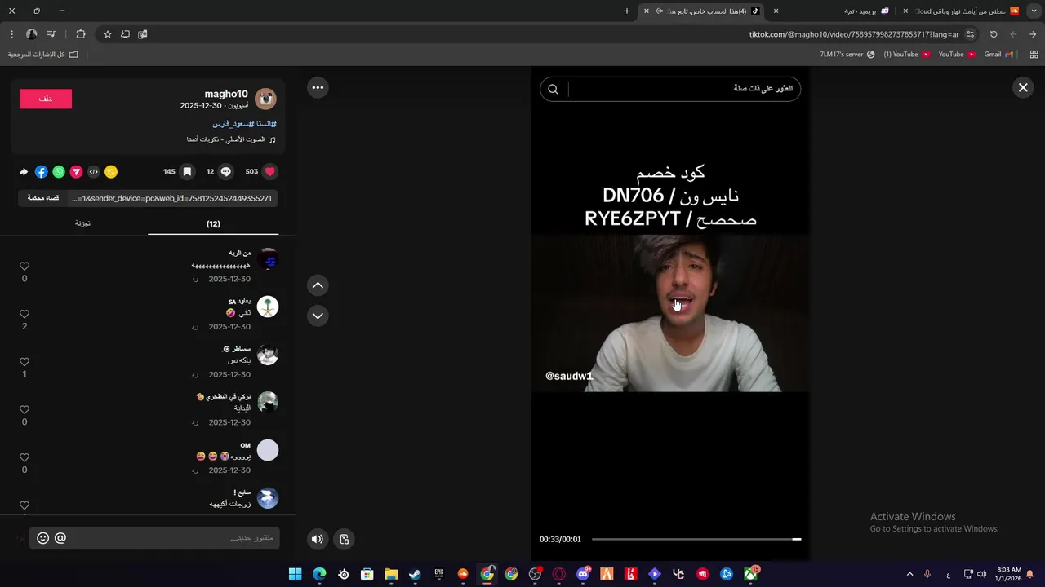Open the #سعود_فارس hashtag link

point(234,124)
